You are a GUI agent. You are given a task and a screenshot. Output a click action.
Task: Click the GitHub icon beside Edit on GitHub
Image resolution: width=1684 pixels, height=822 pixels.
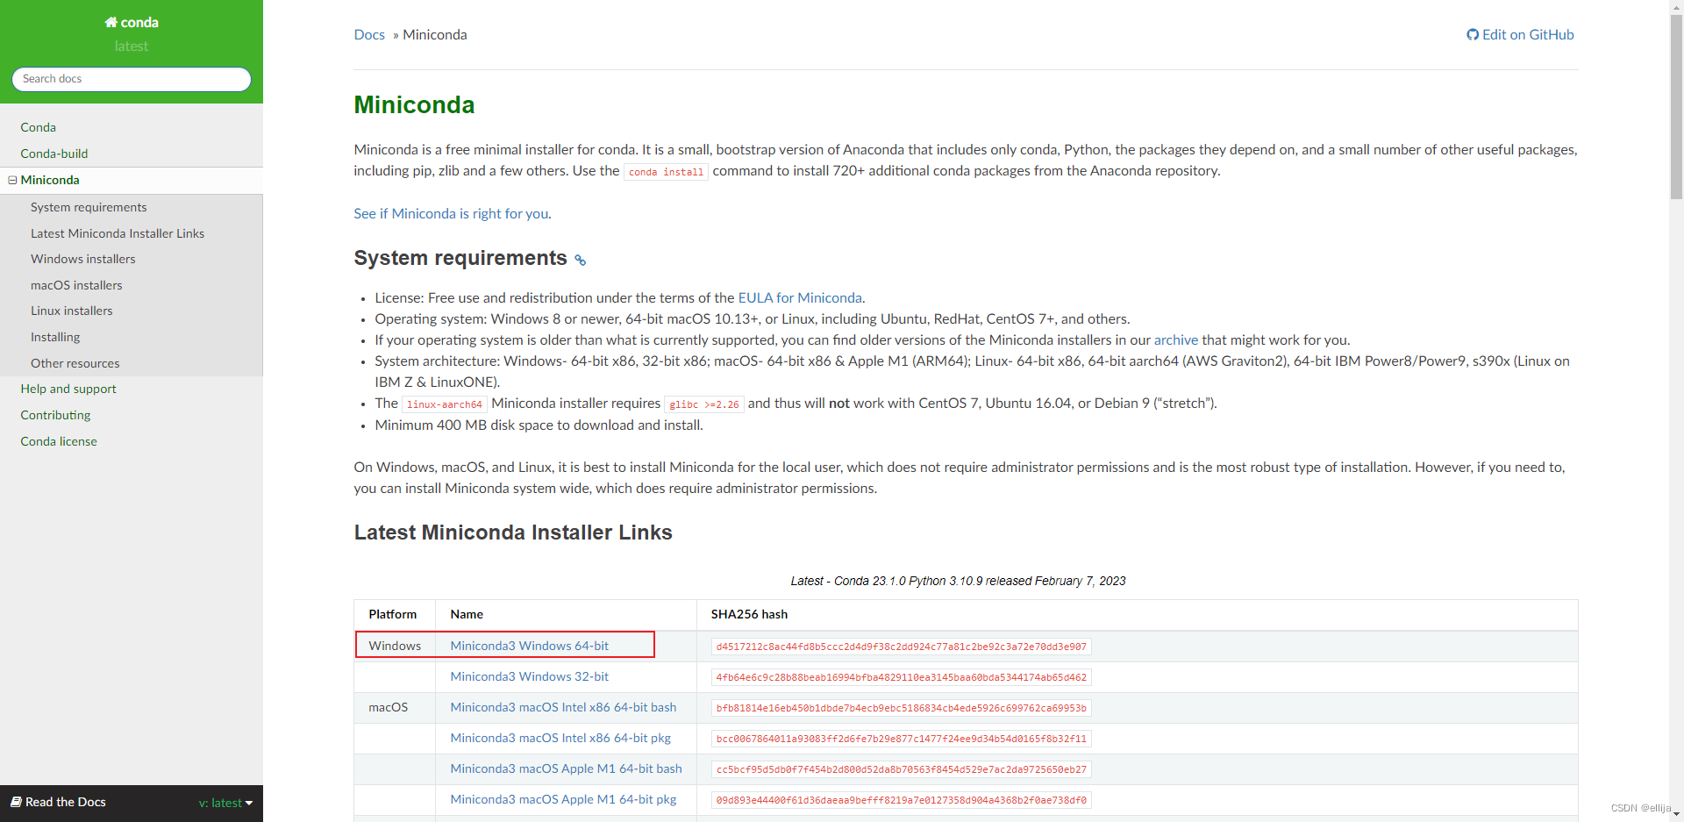point(1472,35)
